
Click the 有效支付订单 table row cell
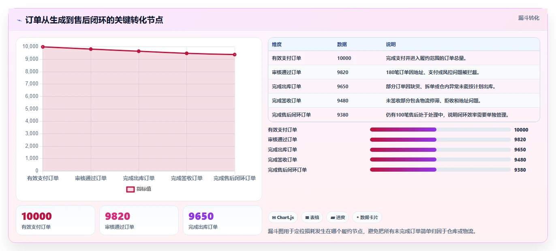tap(301, 58)
